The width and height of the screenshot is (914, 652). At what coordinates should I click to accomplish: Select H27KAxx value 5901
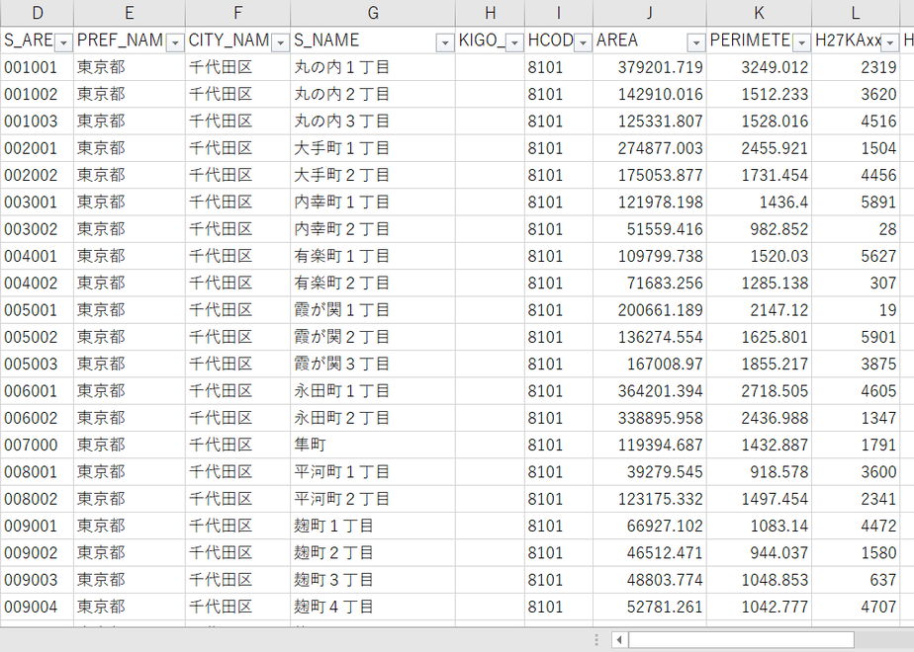pyautogui.click(x=856, y=337)
